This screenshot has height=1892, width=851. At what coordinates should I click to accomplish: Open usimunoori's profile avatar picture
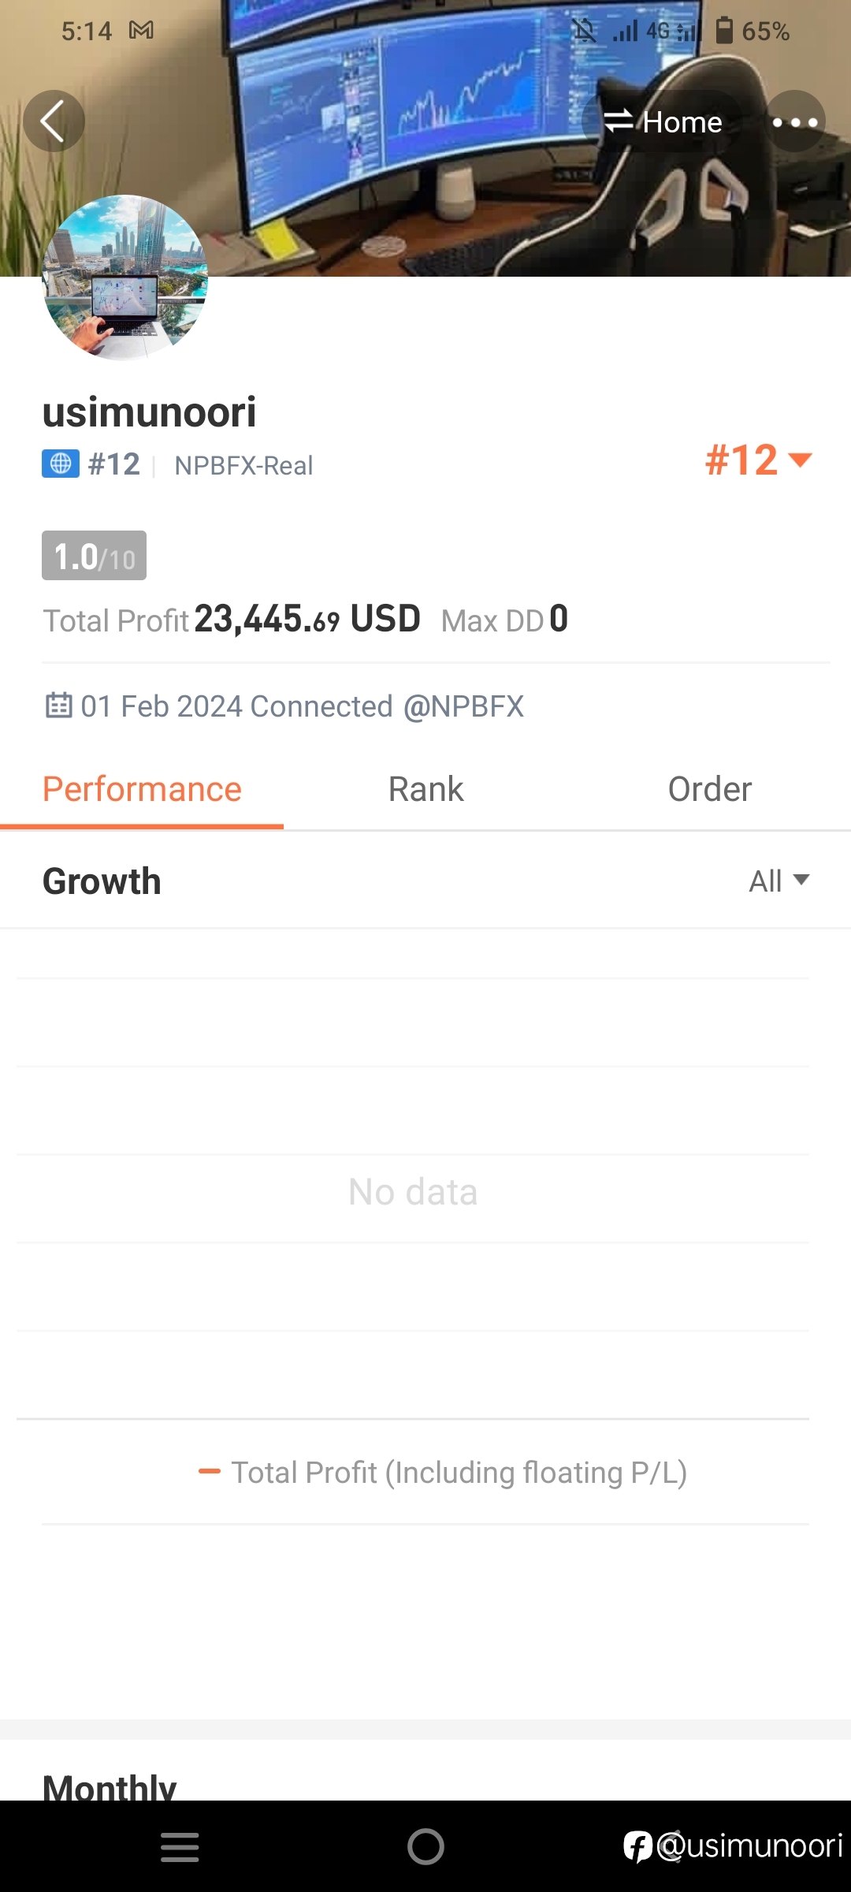(x=125, y=277)
